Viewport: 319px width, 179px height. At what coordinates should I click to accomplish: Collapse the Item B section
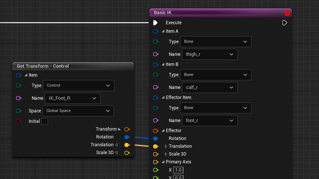(x=163, y=64)
